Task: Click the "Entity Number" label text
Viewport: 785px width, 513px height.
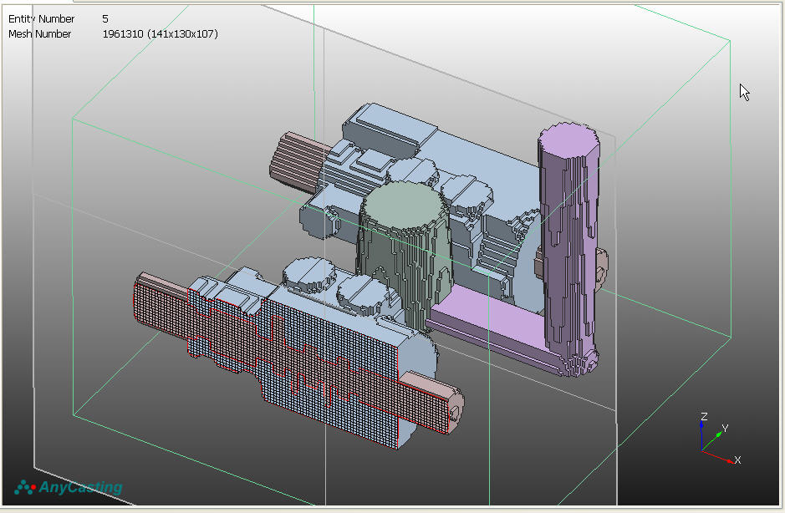Action: pos(41,19)
